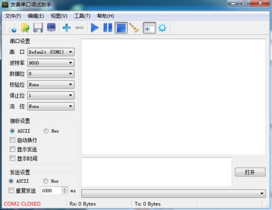The width and height of the screenshot is (272, 210).
Task: Click the broom clear icon
Action: pos(134,28)
